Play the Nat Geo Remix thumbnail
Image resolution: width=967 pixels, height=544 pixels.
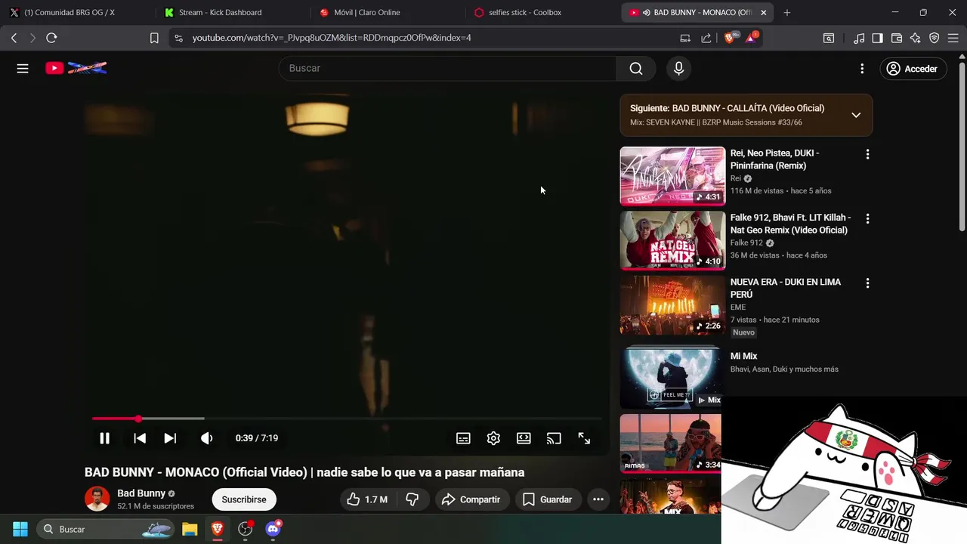[x=672, y=240]
